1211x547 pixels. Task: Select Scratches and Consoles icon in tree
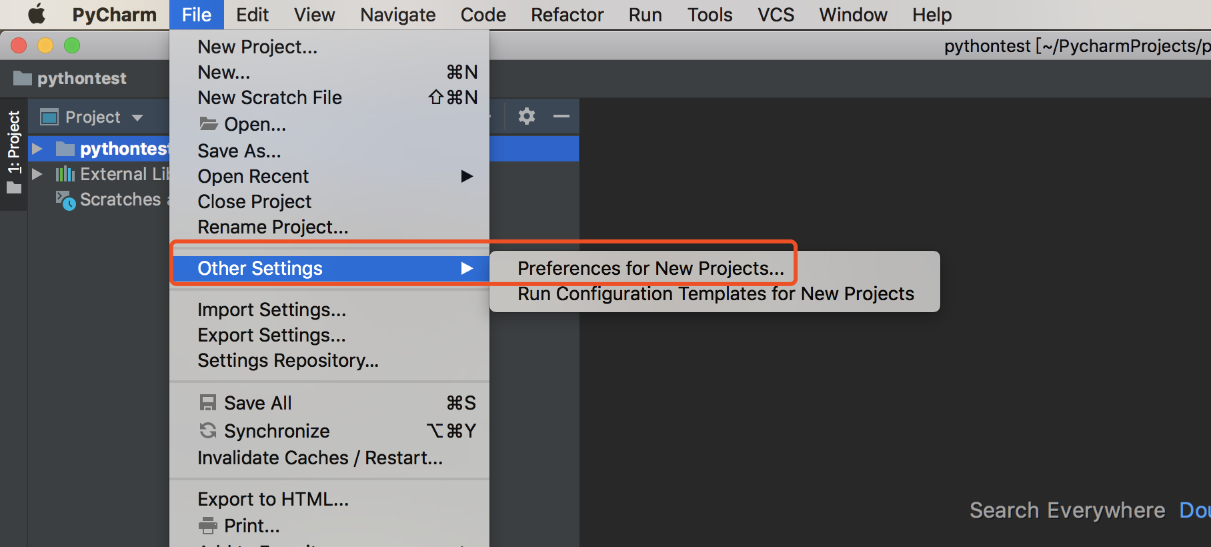pos(65,200)
